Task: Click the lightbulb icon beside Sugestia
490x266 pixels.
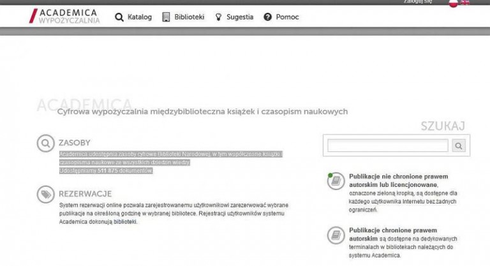Action: click(x=218, y=17)
